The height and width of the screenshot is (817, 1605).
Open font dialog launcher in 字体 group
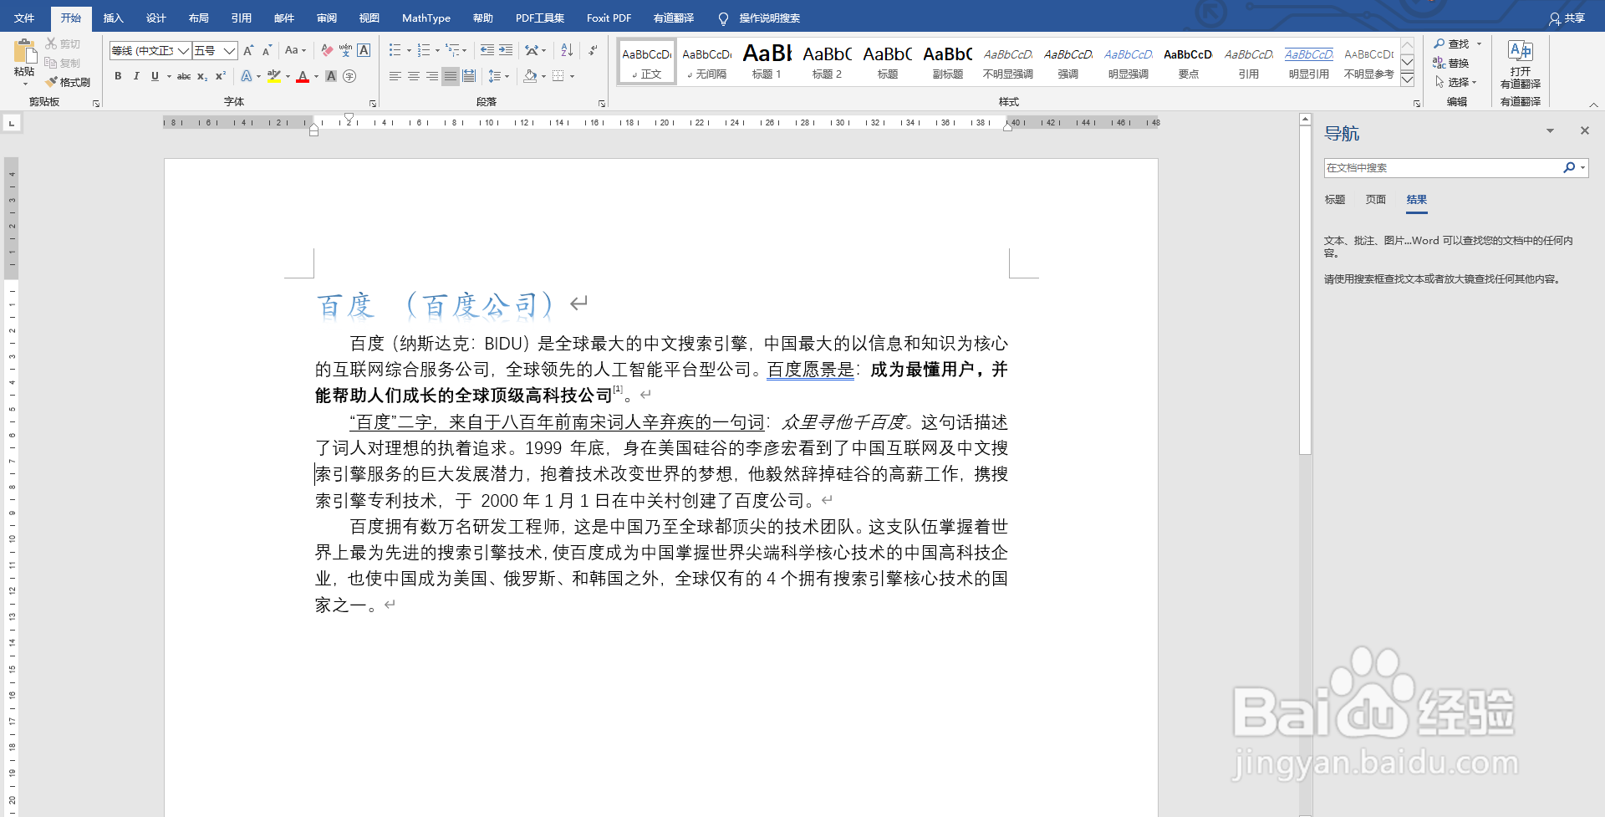coord(373,104)
